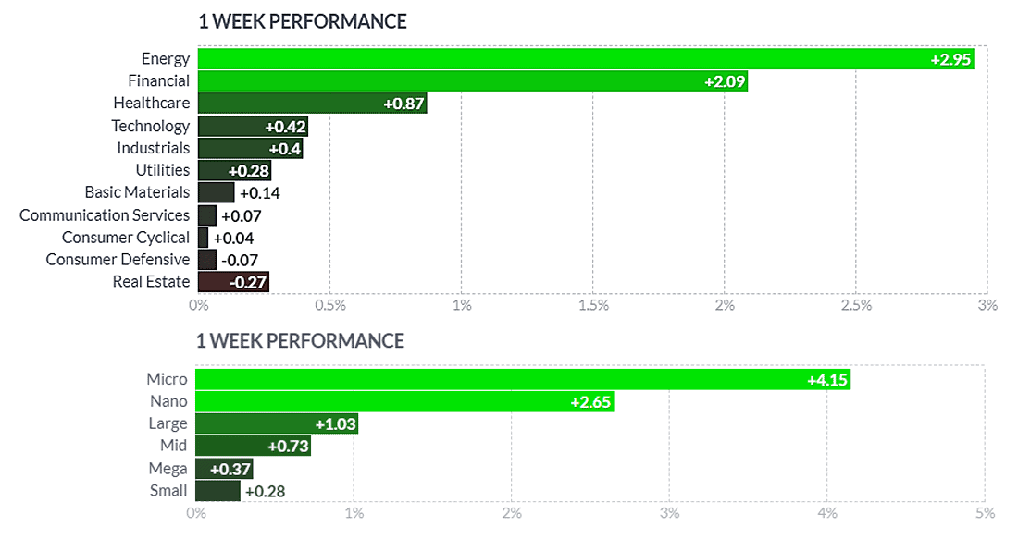Click the Energy sector label

pos(166,59)
